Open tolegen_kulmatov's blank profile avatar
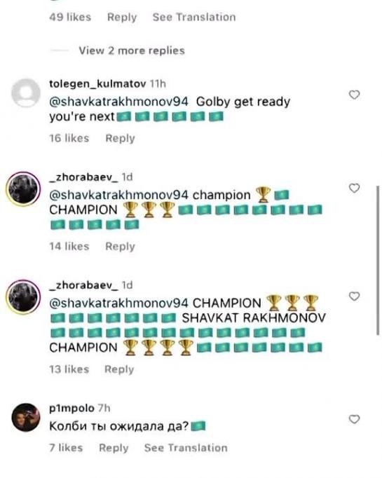Screen dimensions: 382x478 point(26,93)
